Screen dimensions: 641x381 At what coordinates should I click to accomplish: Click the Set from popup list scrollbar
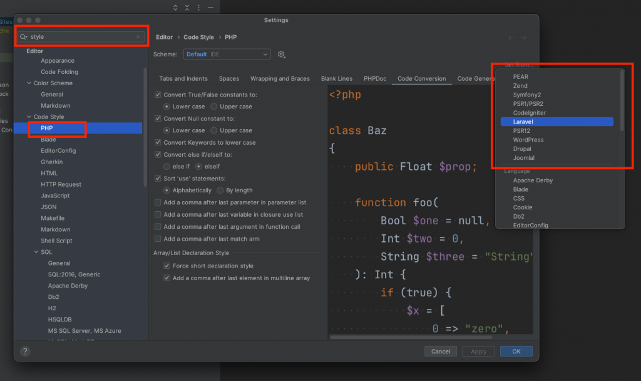pyautogui.click(x=622, y=101)
